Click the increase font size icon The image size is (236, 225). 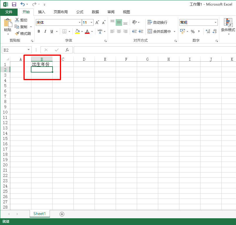pos(97,23)
